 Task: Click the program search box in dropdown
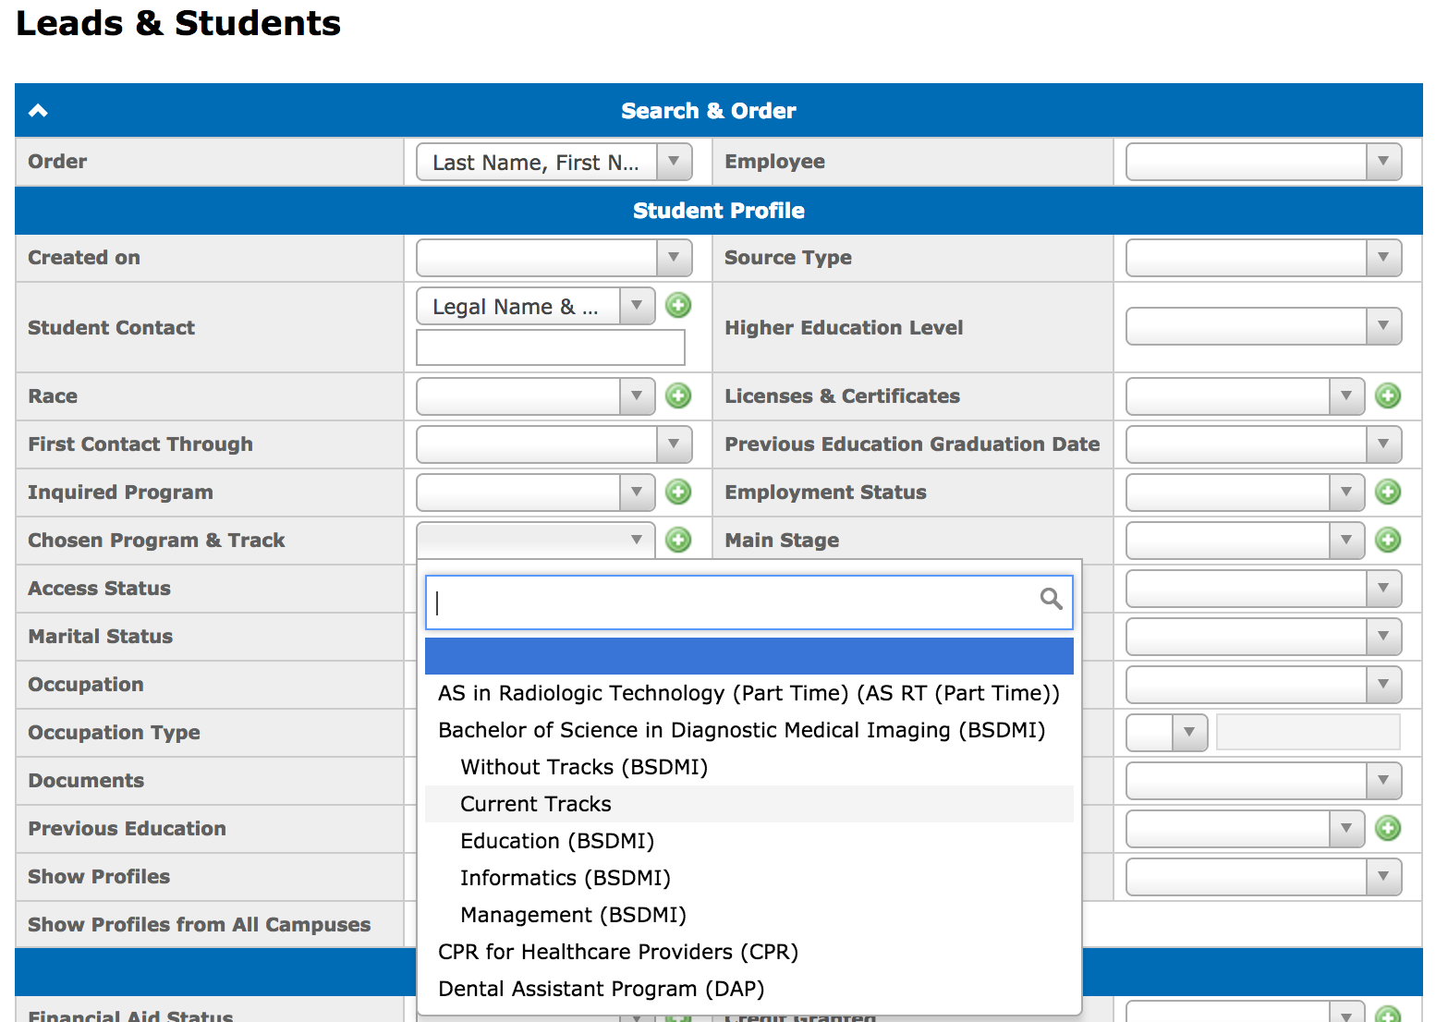click(748, 602)
